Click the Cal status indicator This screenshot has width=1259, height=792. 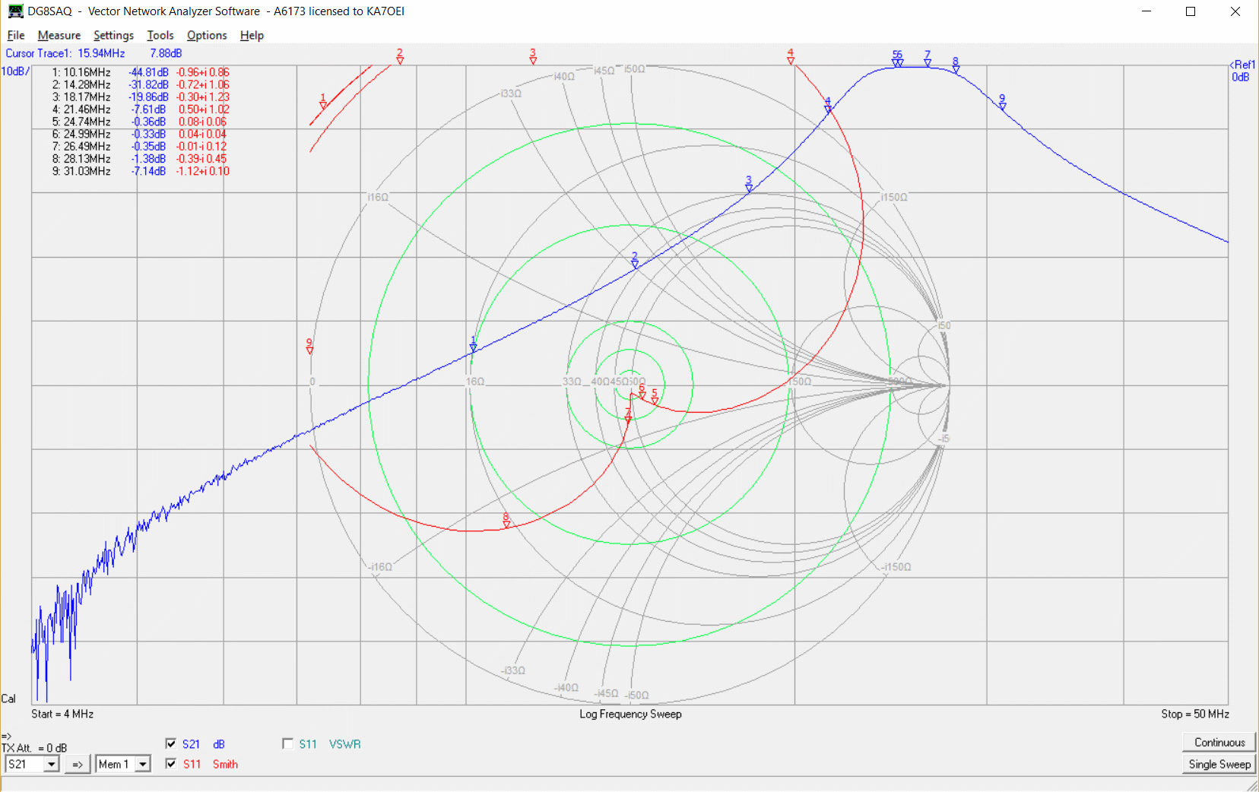click(x=8, y=699)
